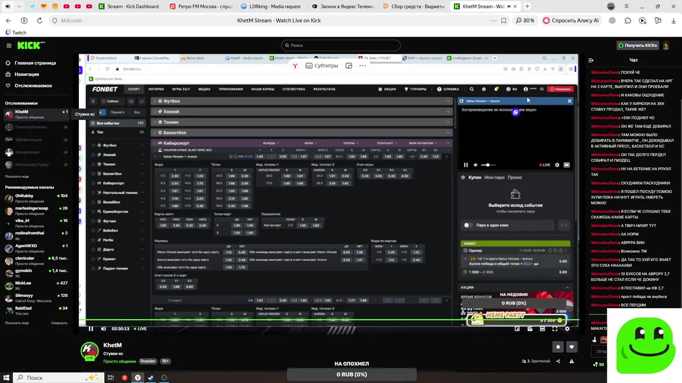Open Windows Start button
The width and height of the screenshot is (682, 383).
[6, 378]
